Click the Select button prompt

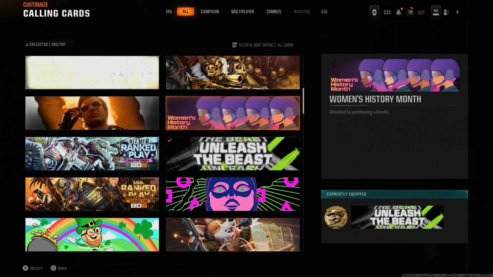click(33, 268)
